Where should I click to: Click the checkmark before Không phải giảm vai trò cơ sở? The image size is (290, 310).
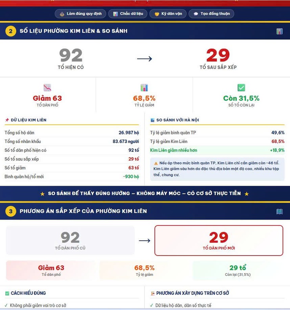click(6, 305)
